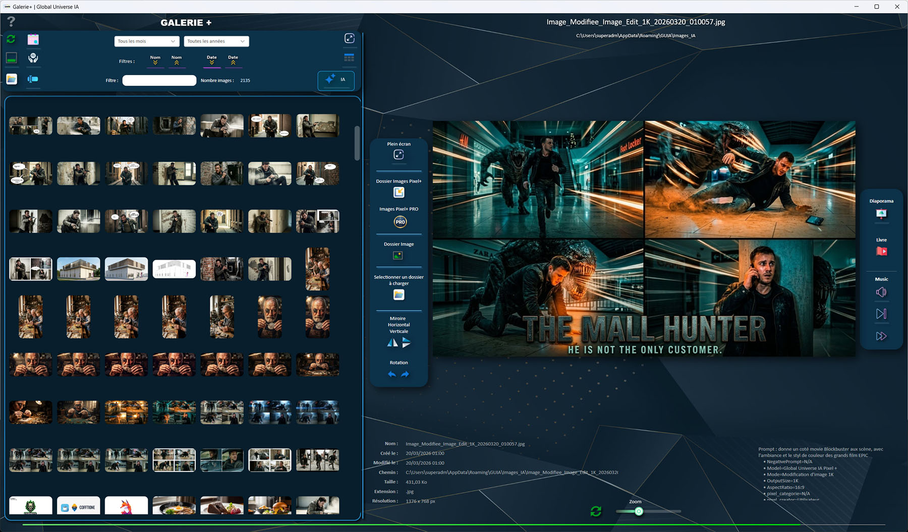The image size is (908, 532).
Task: Click the Images Pixel+ PRO badge
Action: 400,222
